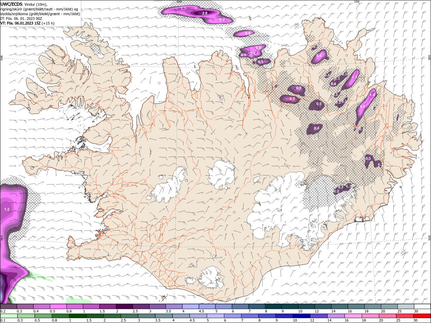Click the dark teal 8 swatch on snow scale
The image size is (431, 323).
coord(273,307)
